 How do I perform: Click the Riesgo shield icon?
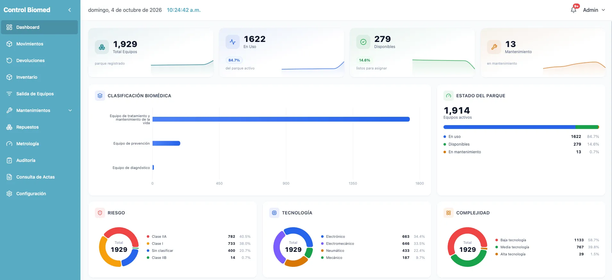pyautogui.click(x=100, y=213)
